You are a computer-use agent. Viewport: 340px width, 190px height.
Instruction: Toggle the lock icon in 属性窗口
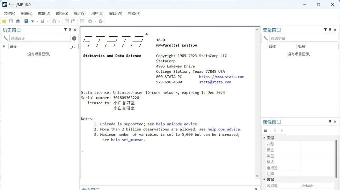(x=265, y=130)
